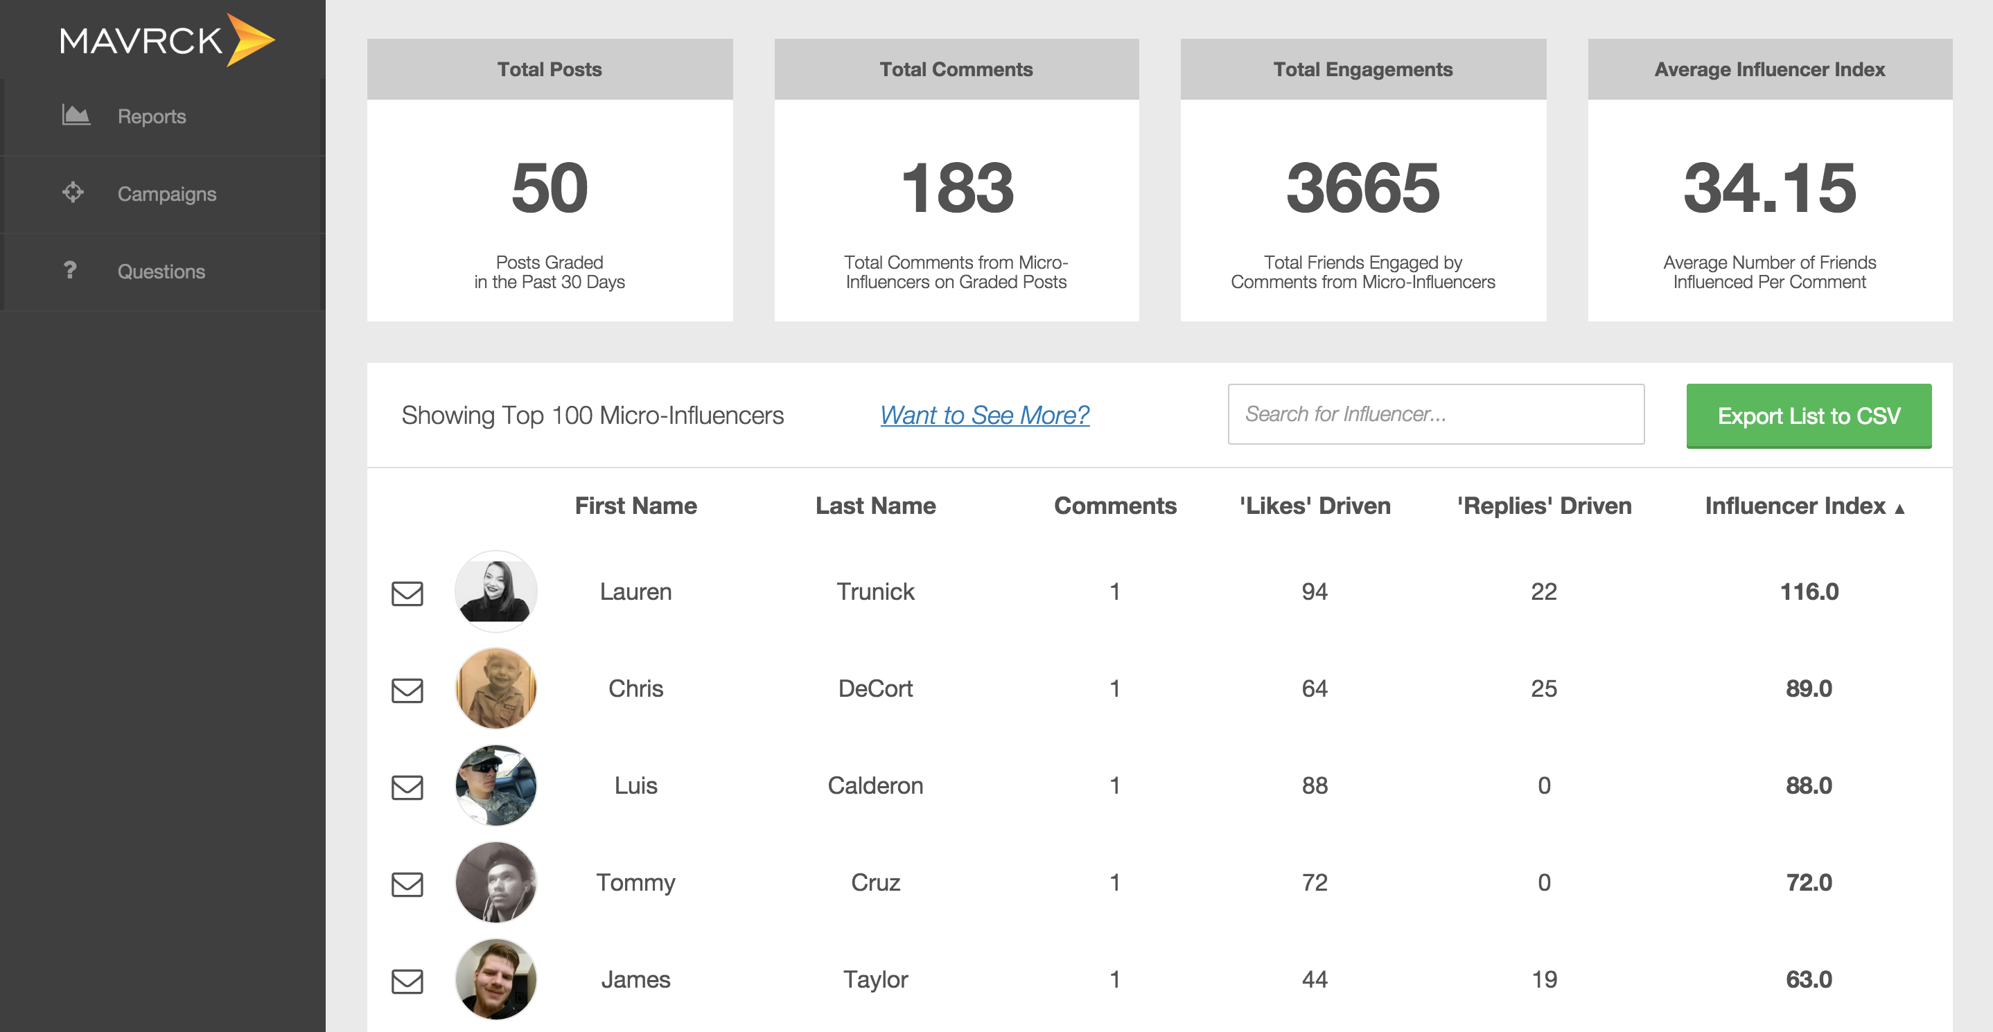Follow the Want to See More link
This screenshot has width=1993, height=1032.
point(984,415)
